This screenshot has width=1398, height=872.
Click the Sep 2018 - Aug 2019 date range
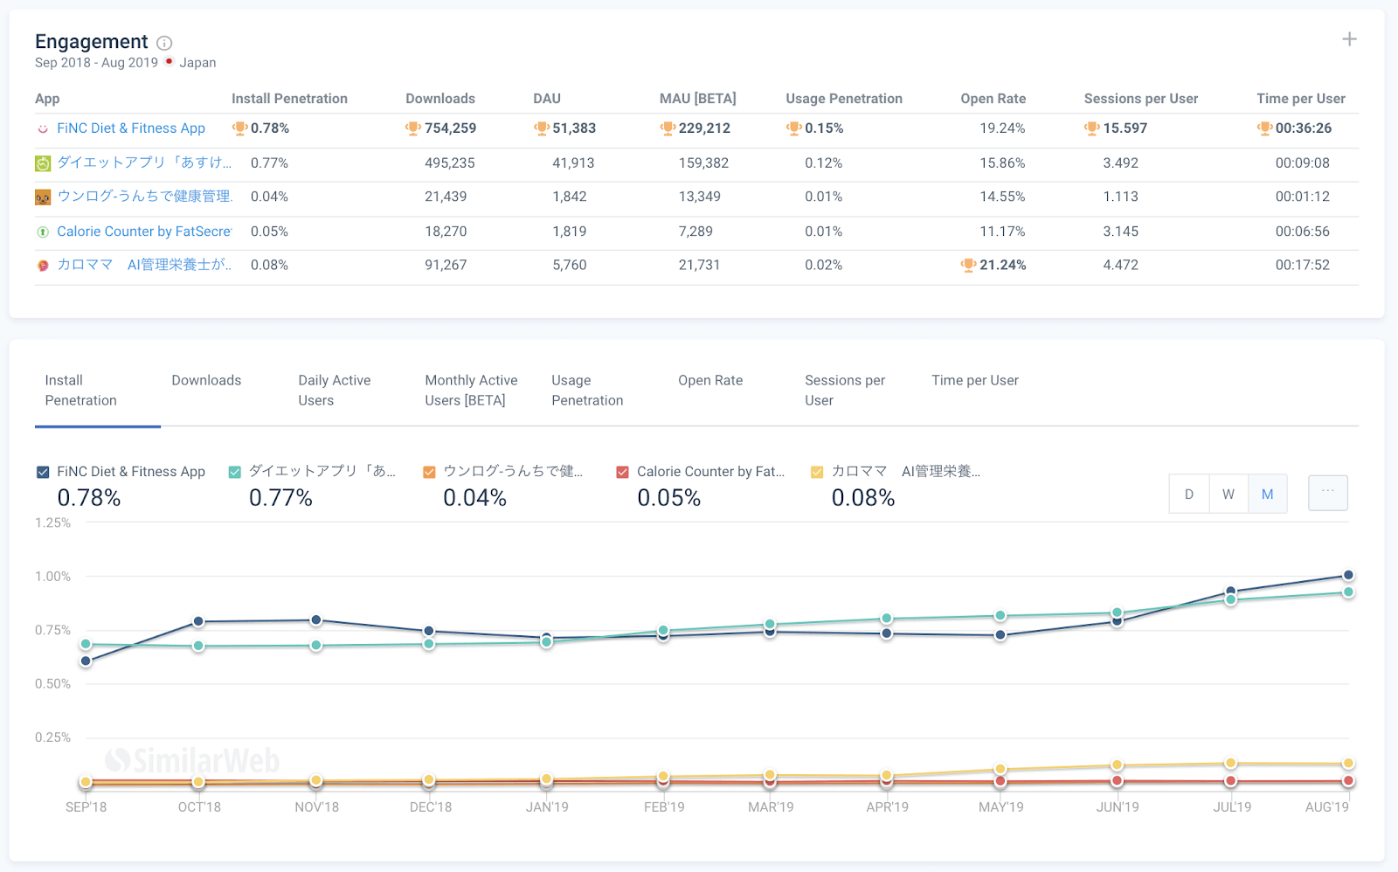click(96, 63)
